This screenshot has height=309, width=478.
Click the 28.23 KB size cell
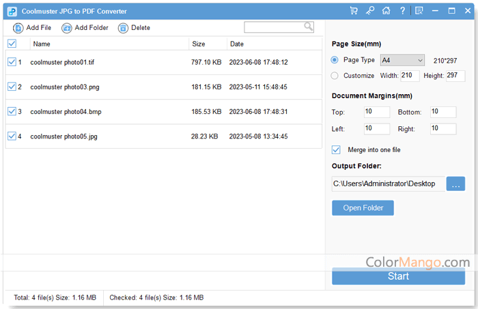(205, 136)
